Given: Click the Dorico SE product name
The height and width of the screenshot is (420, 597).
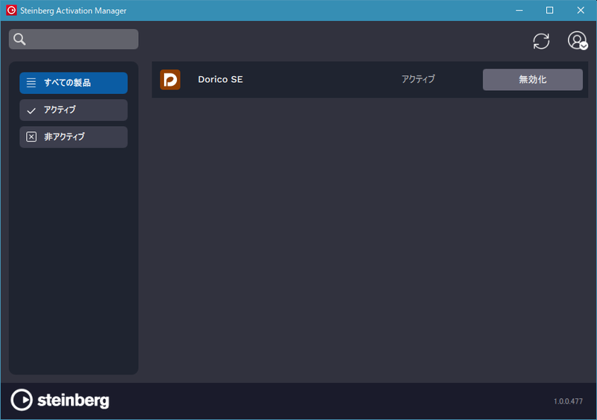Looking at the screenshot, I should [220, 79].
